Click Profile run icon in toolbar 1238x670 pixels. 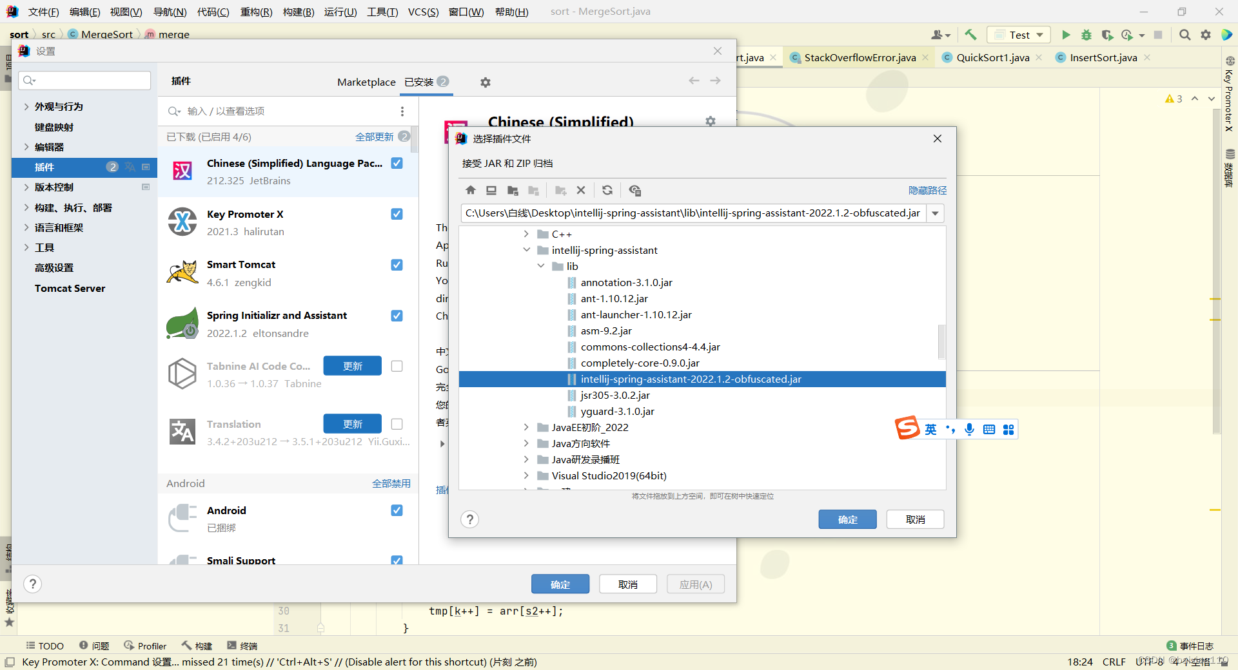tap(1127, 35)
